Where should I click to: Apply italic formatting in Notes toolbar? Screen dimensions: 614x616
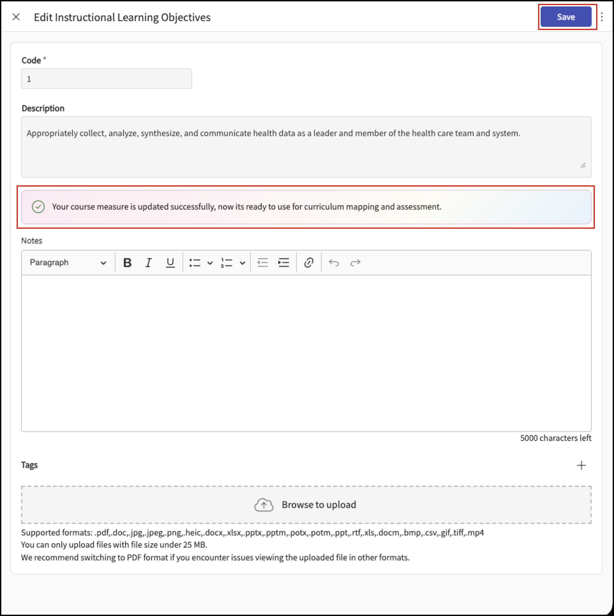pyautogui.click(x=148, y=263)
